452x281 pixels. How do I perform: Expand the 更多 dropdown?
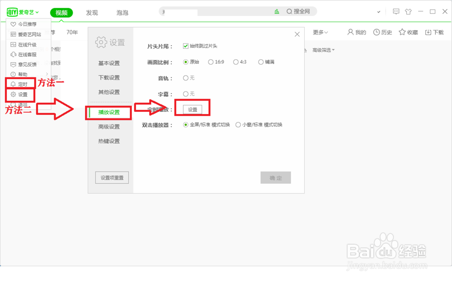[318, 32]
